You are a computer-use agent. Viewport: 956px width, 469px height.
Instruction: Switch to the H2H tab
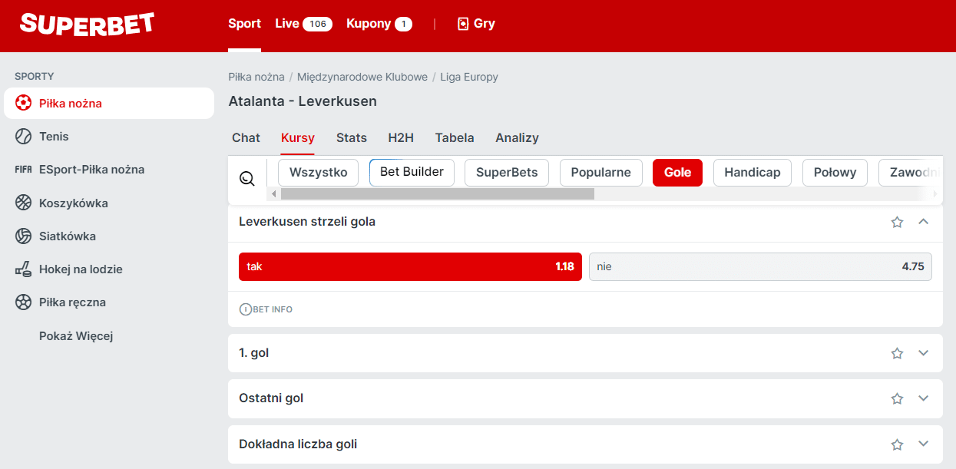pyautogui.click(x=402, y=137)
